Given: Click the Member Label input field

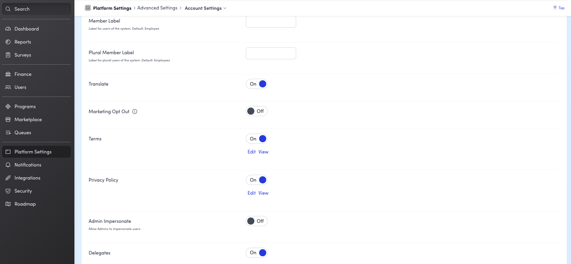Looking at the screenshot, I should point(271,22).
